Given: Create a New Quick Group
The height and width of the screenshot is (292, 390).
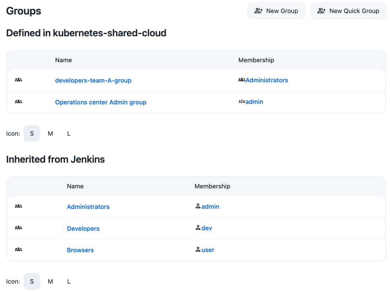Looking at the screenshot, I should point(348,11).
